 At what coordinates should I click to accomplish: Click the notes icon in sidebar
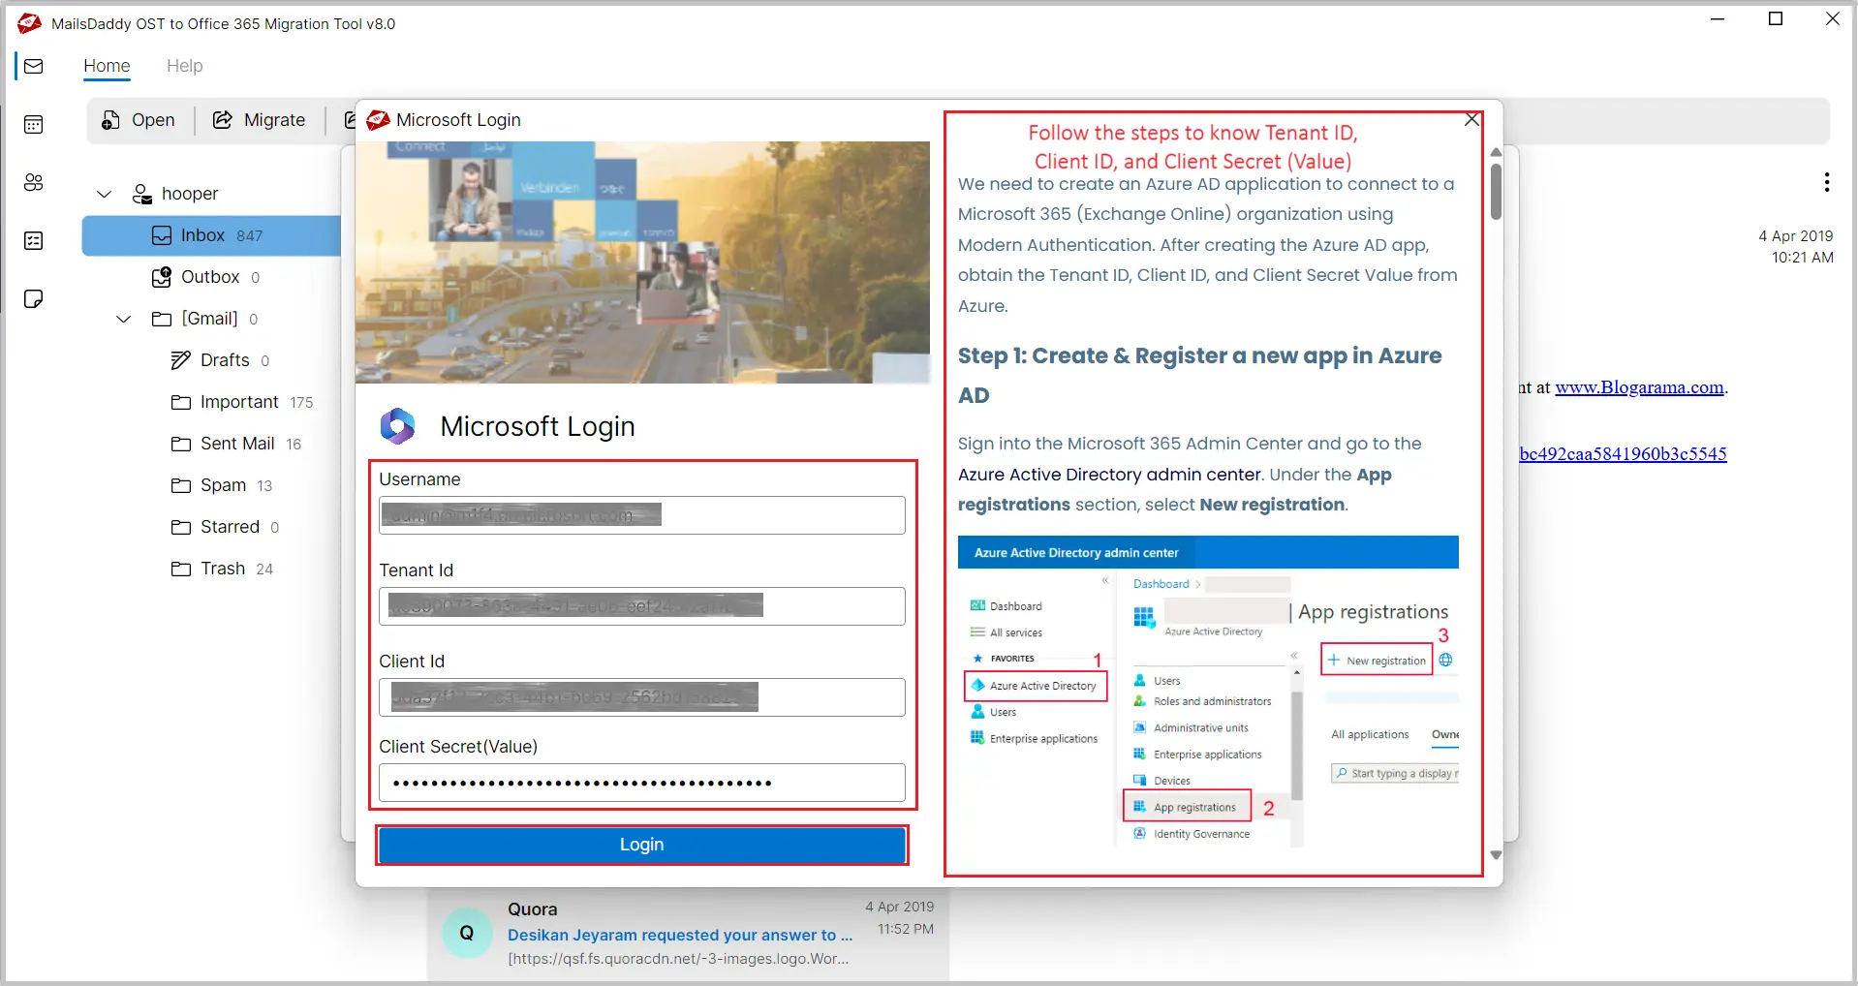pyautogui.click(x=34, y=298)
